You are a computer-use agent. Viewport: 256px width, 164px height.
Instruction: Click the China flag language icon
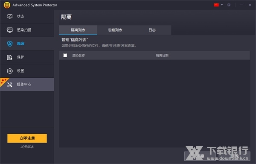coord(216,5)
